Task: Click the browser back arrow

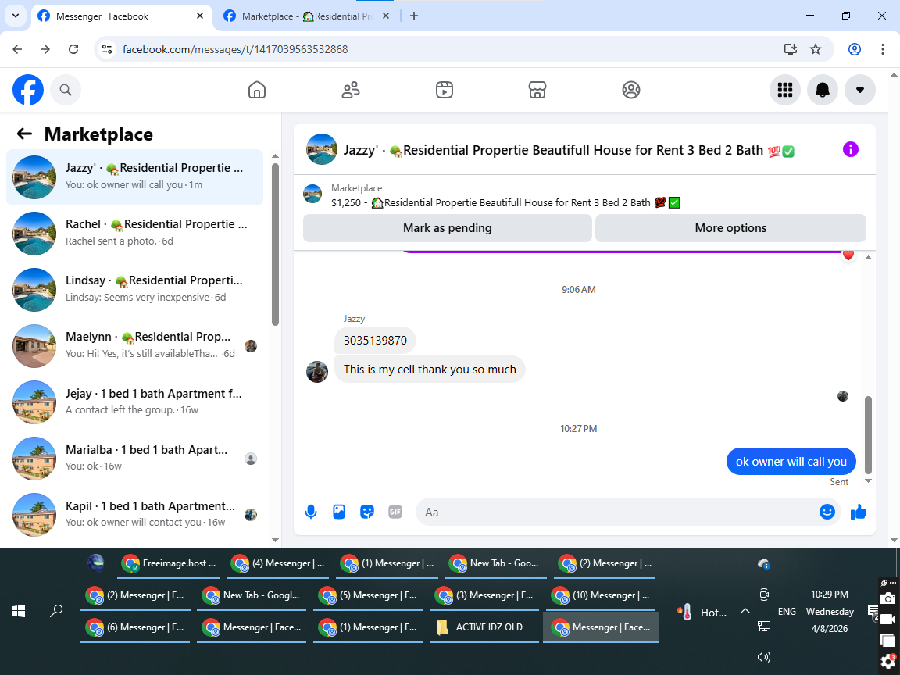Action: (x=17, y=49)
